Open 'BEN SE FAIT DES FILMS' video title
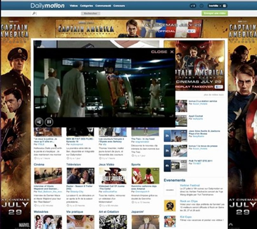Screen dimensions: 257x229 click(80, 140)
